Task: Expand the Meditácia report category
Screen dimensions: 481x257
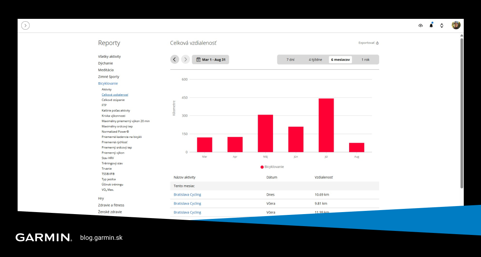Action: [x=106, y=70]
